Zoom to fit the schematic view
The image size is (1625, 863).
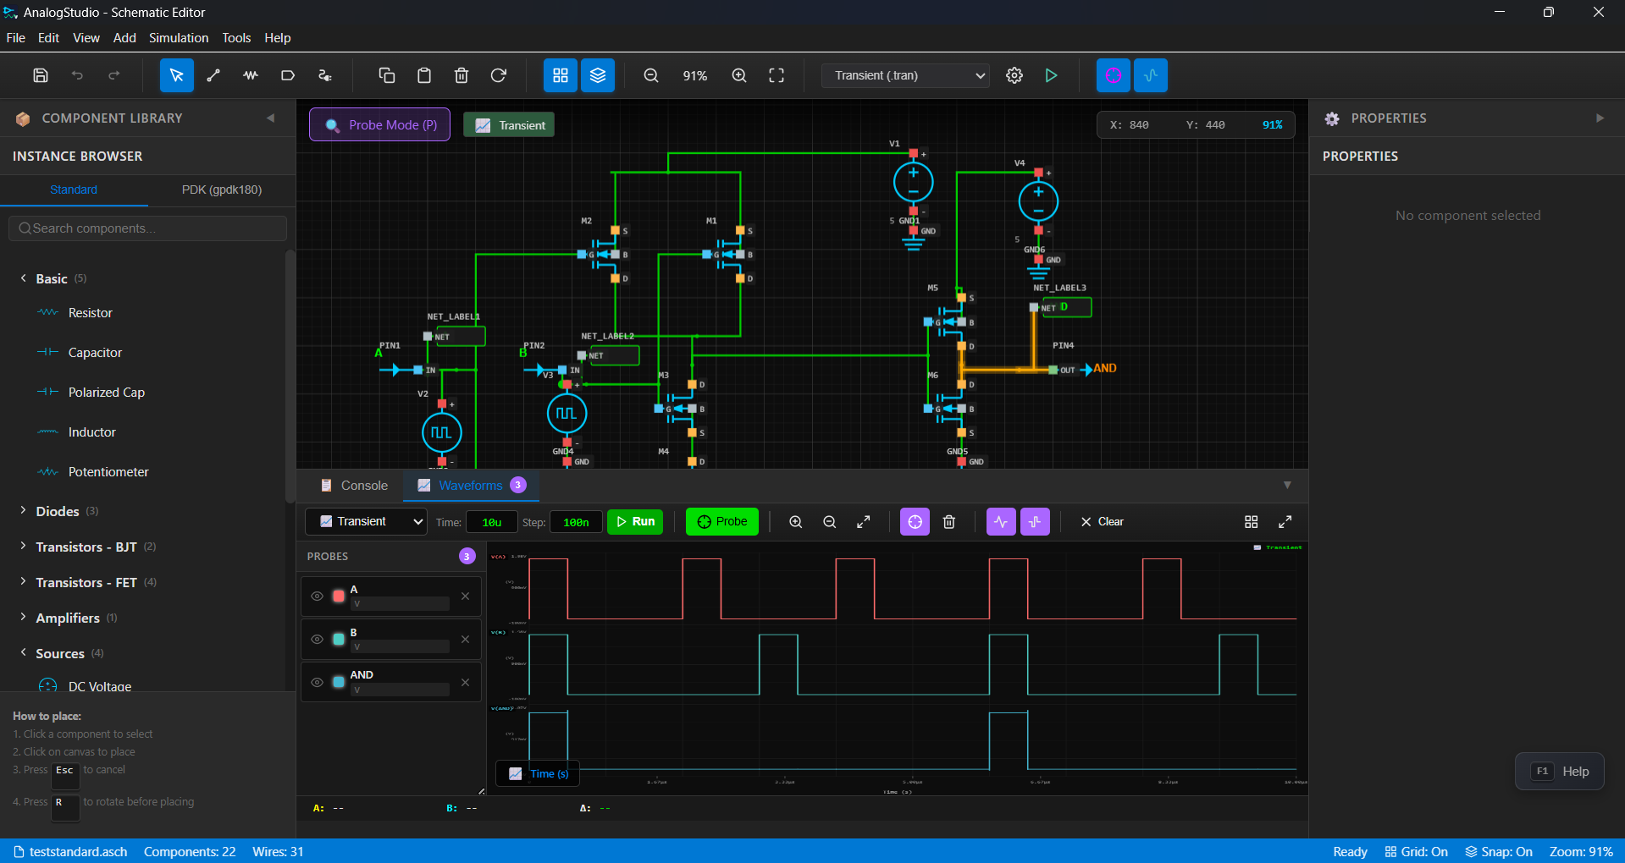point(776,75)
